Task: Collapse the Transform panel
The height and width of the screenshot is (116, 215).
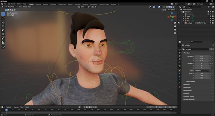Action: [187, 53]
